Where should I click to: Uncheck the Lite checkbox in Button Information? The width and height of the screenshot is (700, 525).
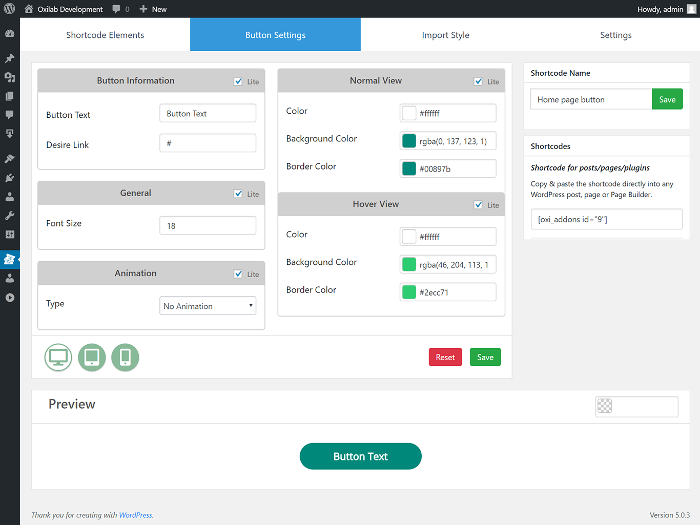238,80
